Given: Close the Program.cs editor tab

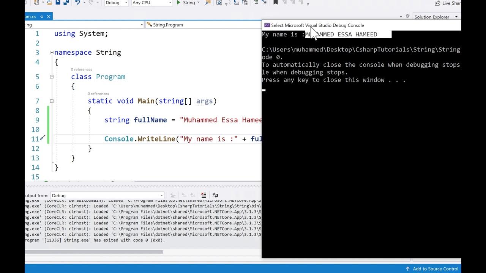Looking at the screenshot, I should (x=49, y=17).
